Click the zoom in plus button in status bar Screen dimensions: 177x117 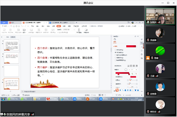tap(142, 95)
